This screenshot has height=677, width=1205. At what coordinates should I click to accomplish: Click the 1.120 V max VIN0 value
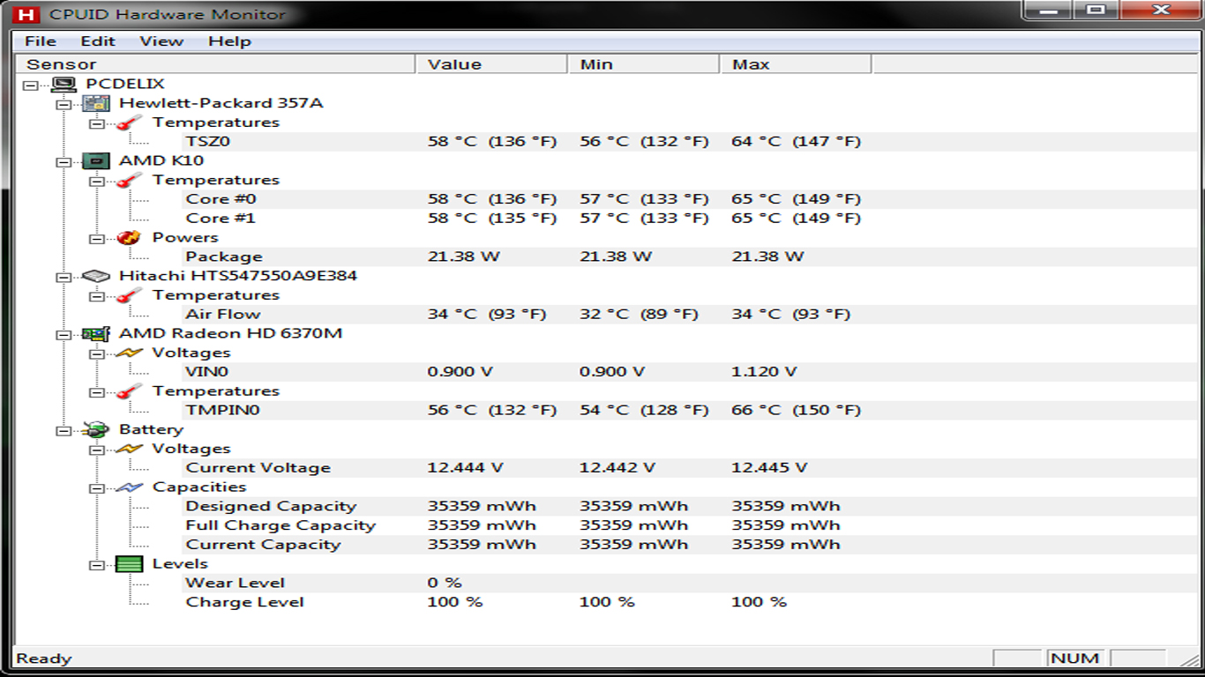point(764,372)
